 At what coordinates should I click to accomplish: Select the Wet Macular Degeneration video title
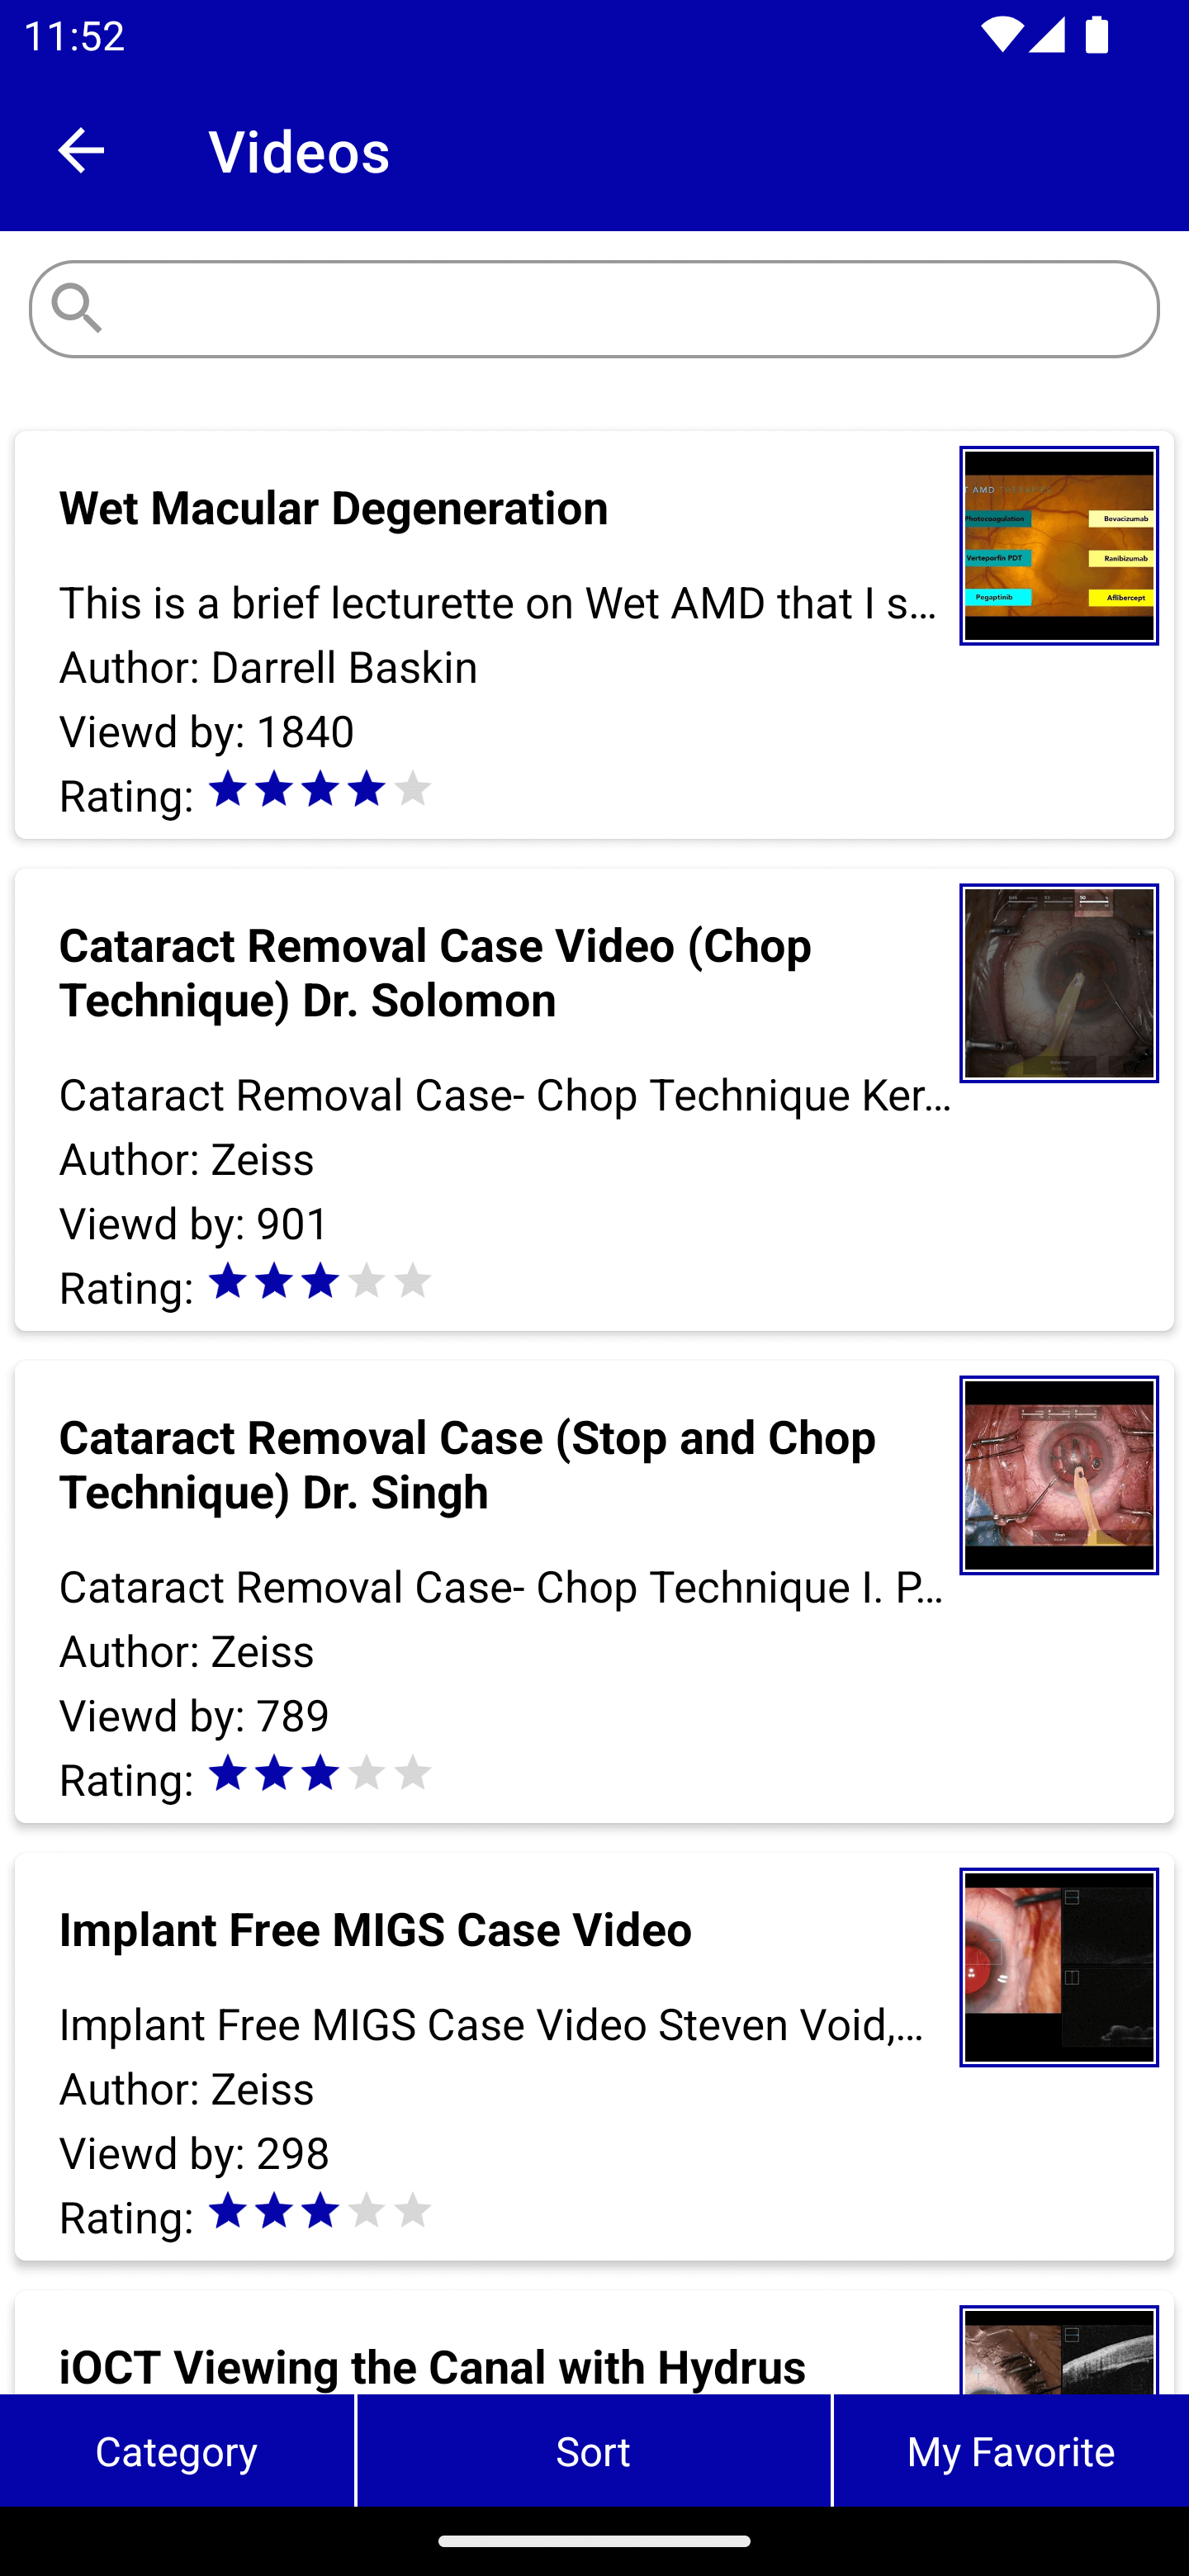[x=333, y=507]
